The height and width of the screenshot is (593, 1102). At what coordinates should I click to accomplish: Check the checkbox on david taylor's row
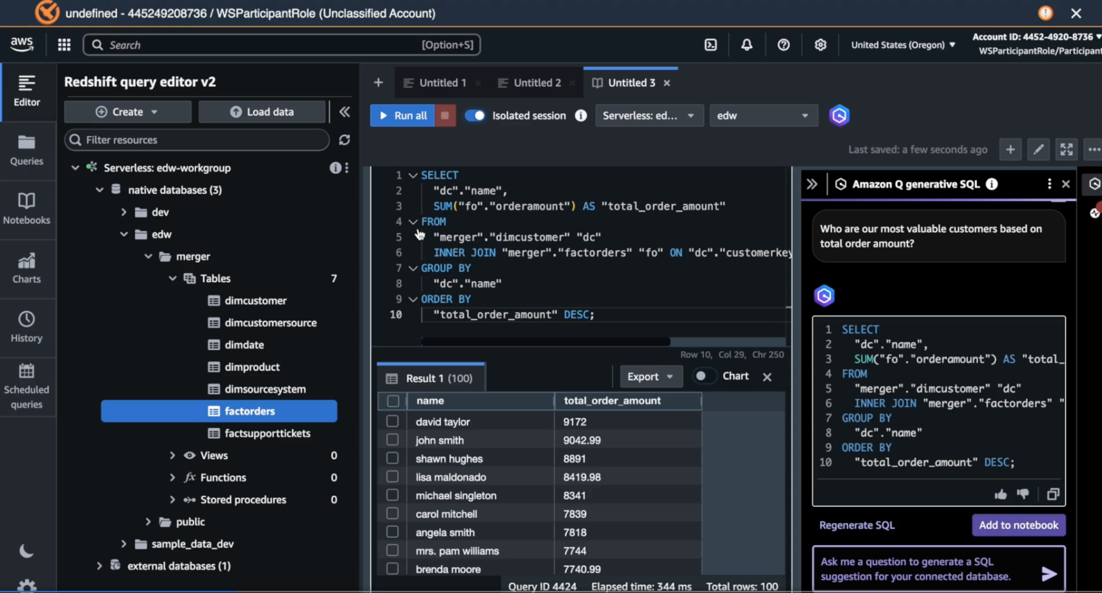pos(392,421)
